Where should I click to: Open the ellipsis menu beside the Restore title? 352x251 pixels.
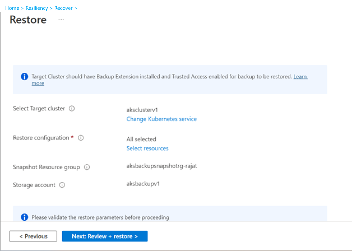coord(61,20)
